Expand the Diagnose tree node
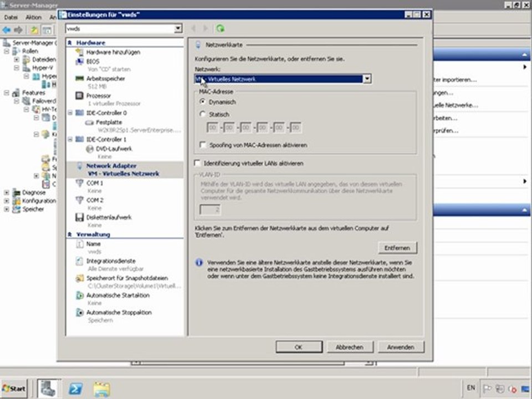Viewport: 532px width, 399px height. (7, 192)
